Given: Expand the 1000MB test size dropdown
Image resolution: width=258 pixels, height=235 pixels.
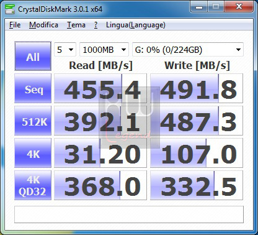Looking at the screenshot, I should [x=104, y=50].
